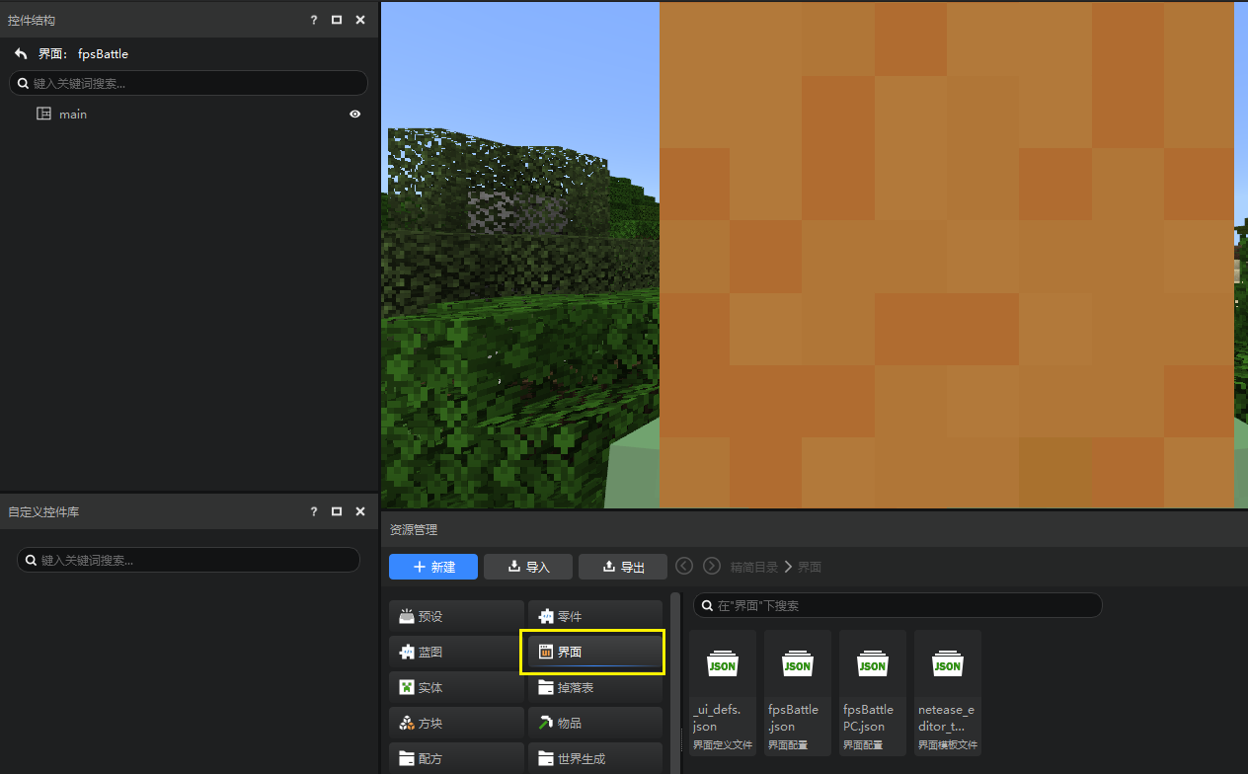The image size is (1248, 774).
Task: Close the 控件结构 panel
Action: pos(360,20)
